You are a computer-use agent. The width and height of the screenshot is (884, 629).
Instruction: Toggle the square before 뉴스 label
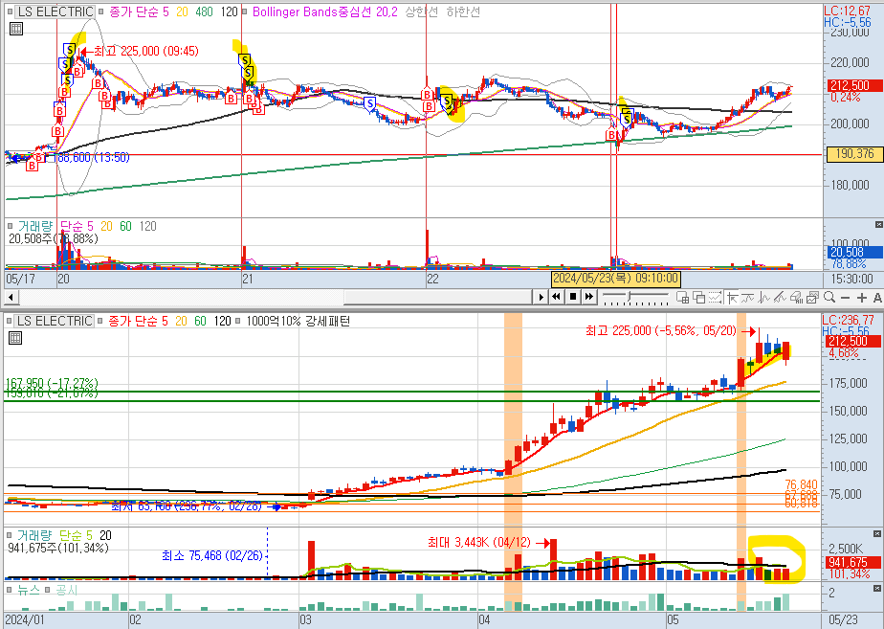pyautogui.click(x=10, y=590)
